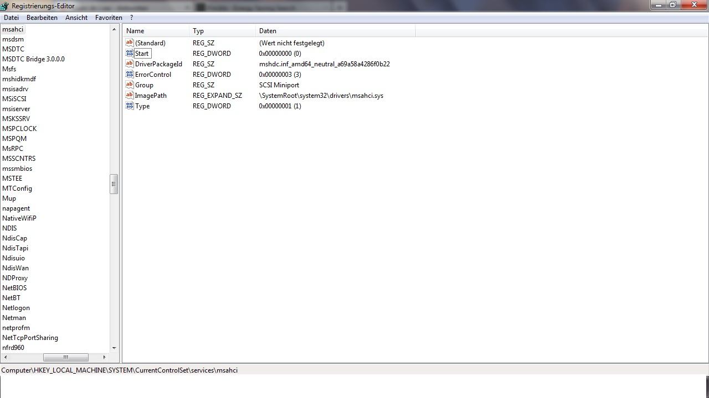Sort values by the Name column header
The height and width of the screenshot is (398, 709).
tap(156, 31)
